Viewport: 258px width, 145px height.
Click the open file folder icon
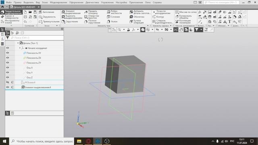(x=30, y=12)
